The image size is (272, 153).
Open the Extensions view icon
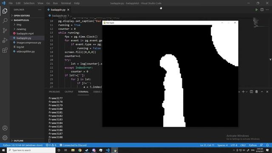pyautogui.click(x=5, y=50)
